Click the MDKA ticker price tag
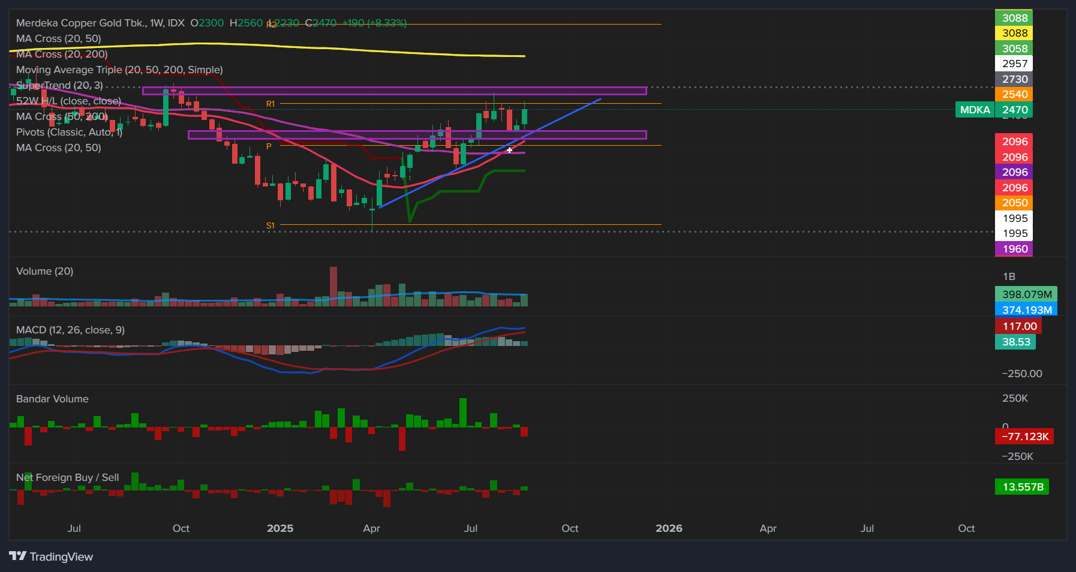The height and width of the screenshot is (572, 1076). pos(975,110)
